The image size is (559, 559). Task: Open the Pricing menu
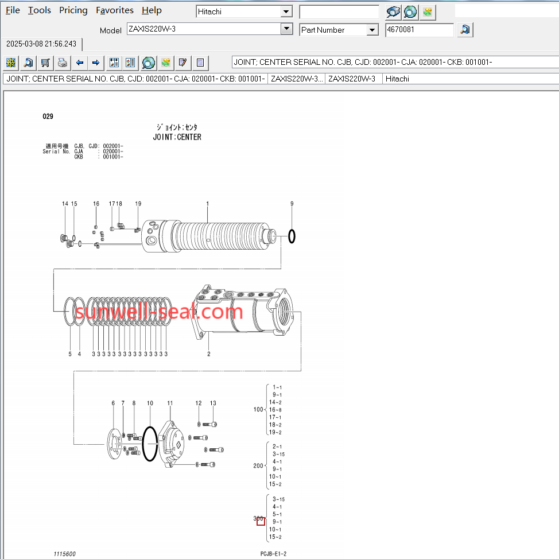click(x=73, y=10)
